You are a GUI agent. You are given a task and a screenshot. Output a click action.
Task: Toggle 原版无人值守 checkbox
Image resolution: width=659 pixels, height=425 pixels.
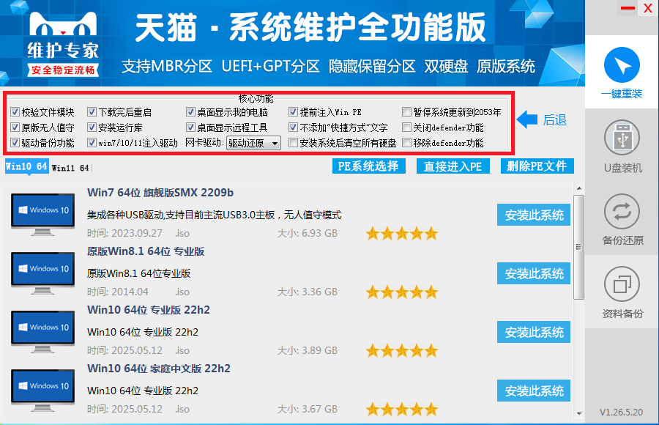pyautogui.click(x=15, y=127)
